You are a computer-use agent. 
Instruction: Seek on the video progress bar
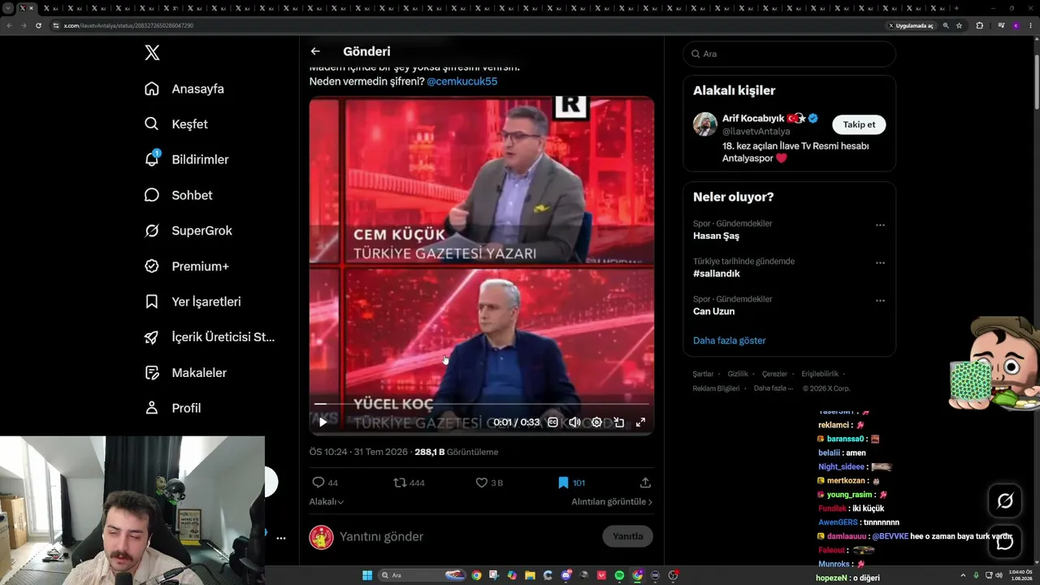click(482, 404)
